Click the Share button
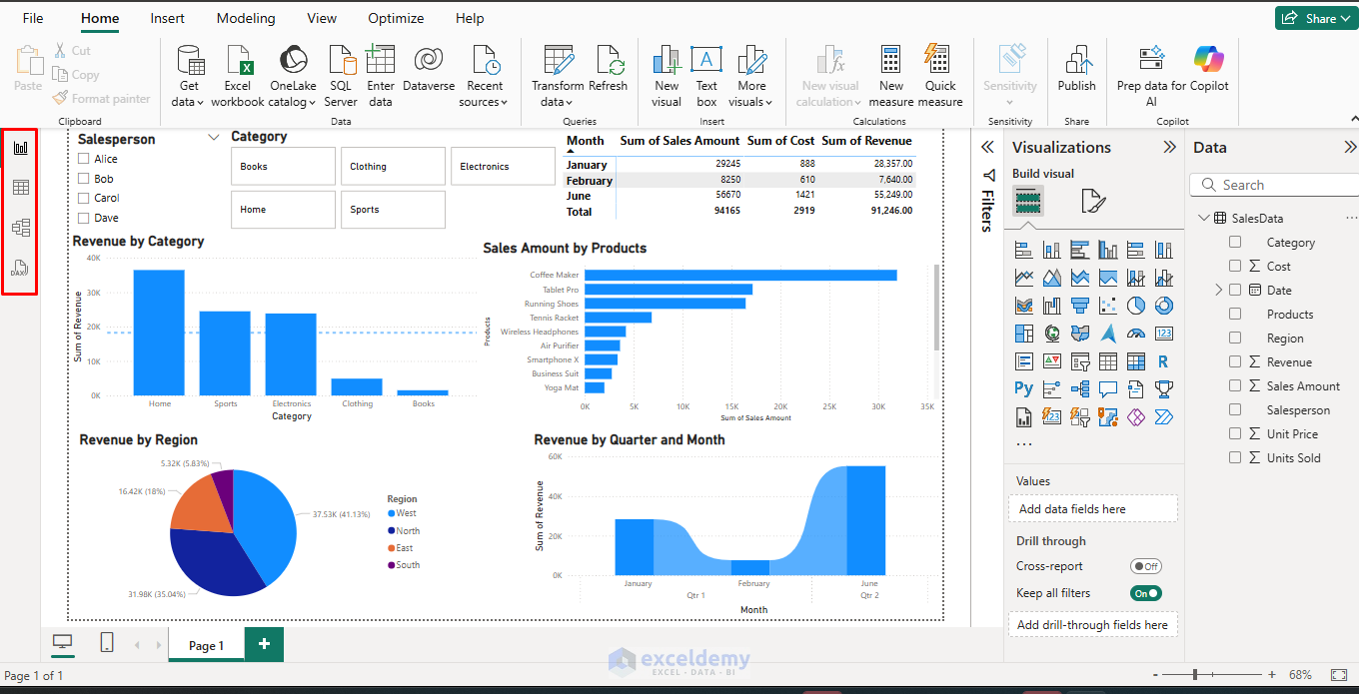Viewport: 1359px width, 694px height. (x=1316, y=18)
